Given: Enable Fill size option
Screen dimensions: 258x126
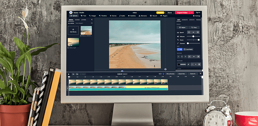Looking at the screenshot, I should pos(180,49).
